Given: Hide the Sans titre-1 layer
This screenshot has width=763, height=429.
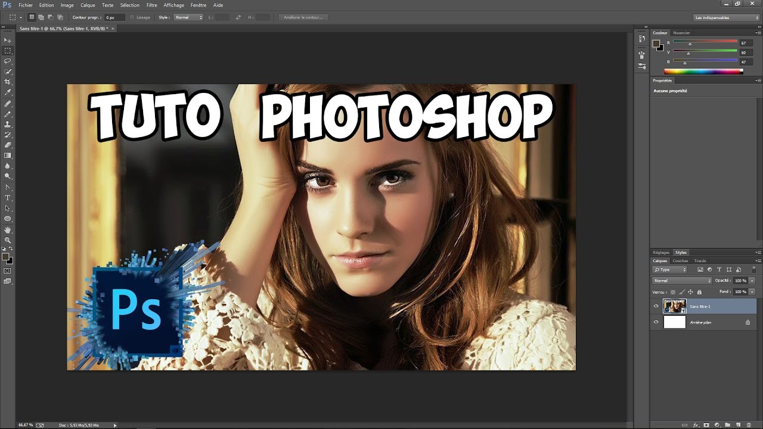Looking at the screenshot, I should pos(656,306).
